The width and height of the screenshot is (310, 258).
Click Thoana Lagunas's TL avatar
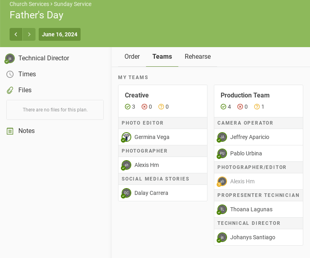[222, 209]
